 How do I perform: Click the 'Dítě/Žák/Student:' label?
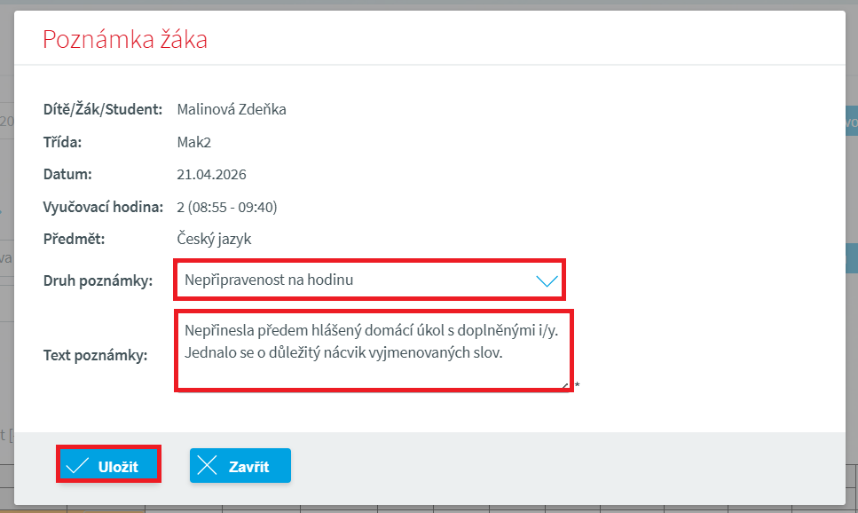(x=102, y=109)
